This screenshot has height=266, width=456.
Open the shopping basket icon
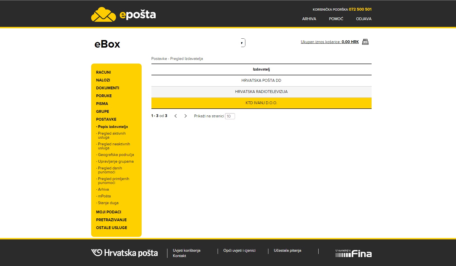pos(365,42)
